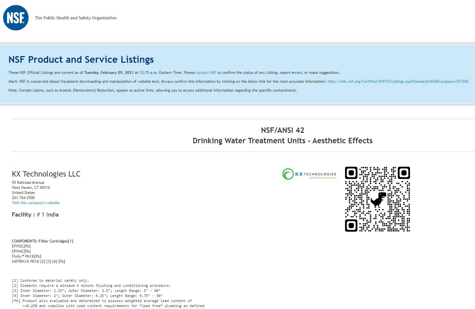Image resolution: width=475 pixels, height=309 pixels.
Task: Click the 'EPW2C[Pb]' component entry
Action: (21, 246)
